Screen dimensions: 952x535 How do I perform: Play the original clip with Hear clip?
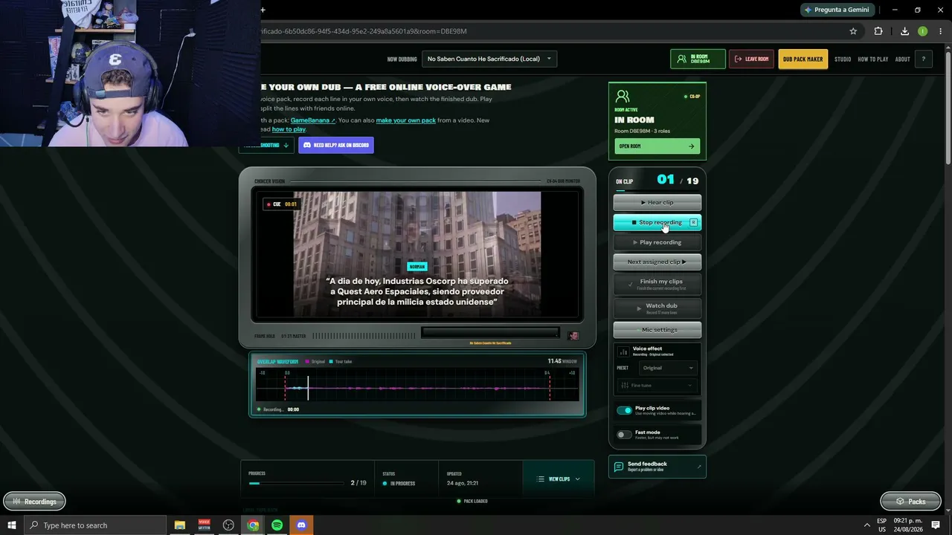point(657,202)
